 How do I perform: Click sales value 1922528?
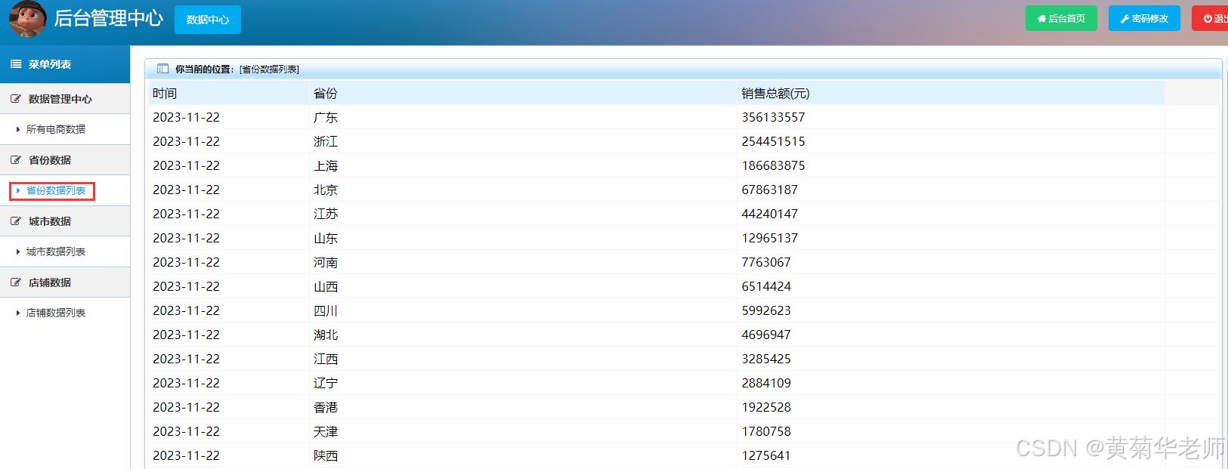click(x=766, y=408)
